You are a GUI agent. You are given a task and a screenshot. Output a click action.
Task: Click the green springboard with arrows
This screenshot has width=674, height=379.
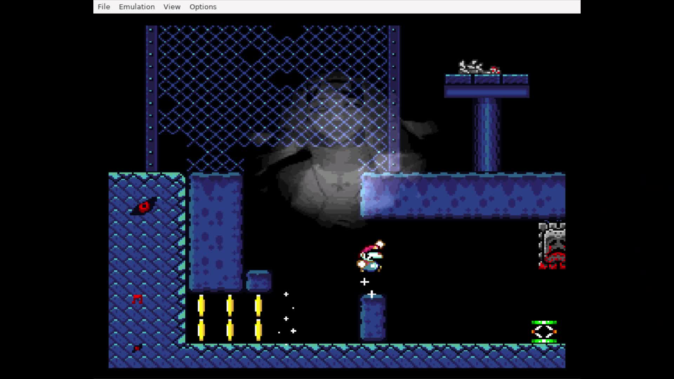(544, 332)
